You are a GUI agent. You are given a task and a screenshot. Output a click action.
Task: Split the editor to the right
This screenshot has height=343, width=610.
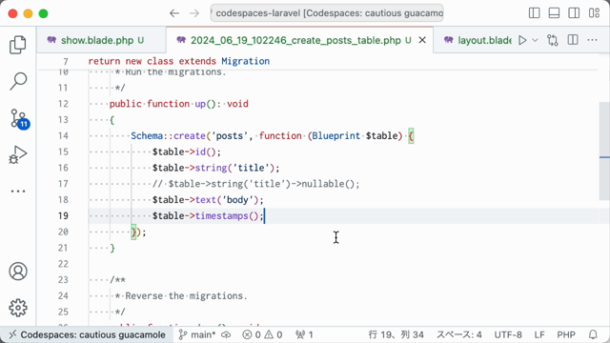point(573,40)
